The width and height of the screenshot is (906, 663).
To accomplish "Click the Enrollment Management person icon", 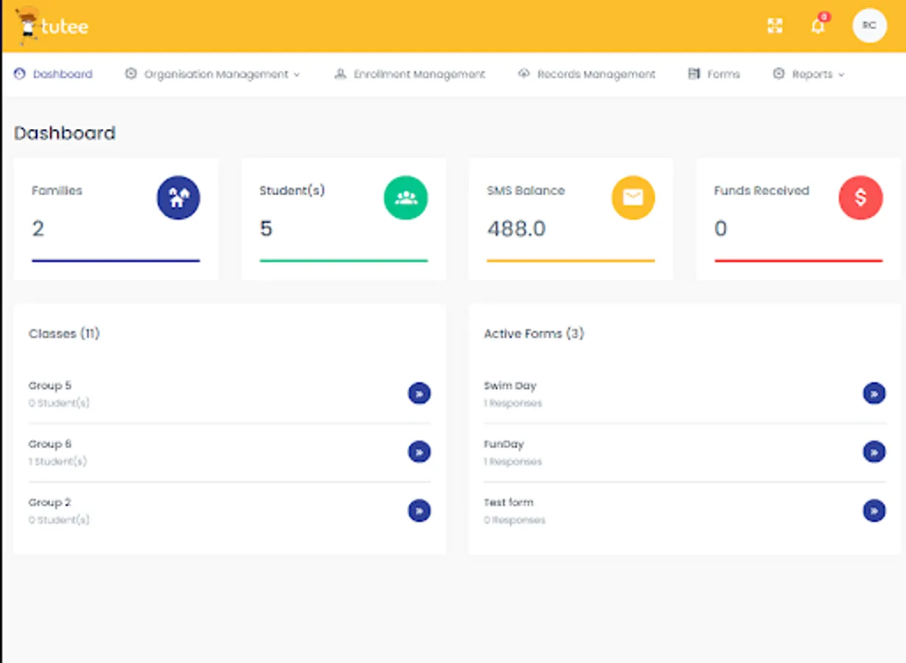I will point(340,74).
